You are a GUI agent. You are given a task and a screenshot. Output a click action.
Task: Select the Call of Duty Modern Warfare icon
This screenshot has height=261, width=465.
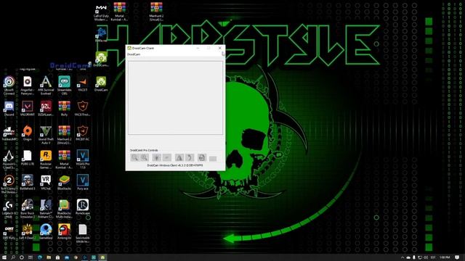[x=101, y=12]
